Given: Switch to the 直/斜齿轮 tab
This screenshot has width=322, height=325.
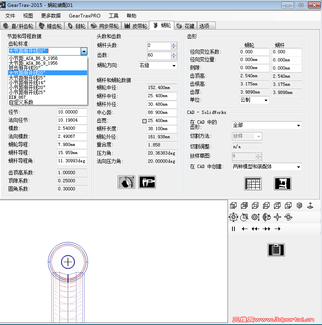Looking at the screenshot, I should click(x=18, y=26).
